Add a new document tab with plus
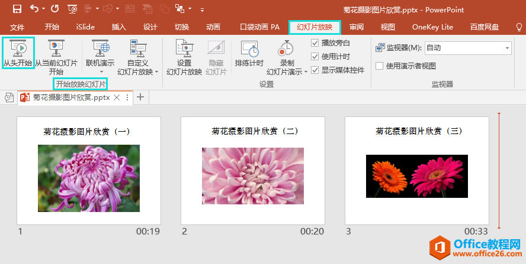 point(140,97)
